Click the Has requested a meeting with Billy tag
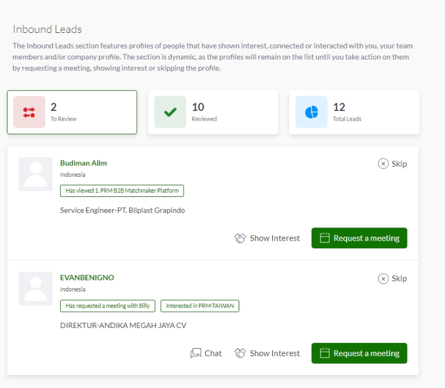The image size is (445, 388). click(107, 306)
